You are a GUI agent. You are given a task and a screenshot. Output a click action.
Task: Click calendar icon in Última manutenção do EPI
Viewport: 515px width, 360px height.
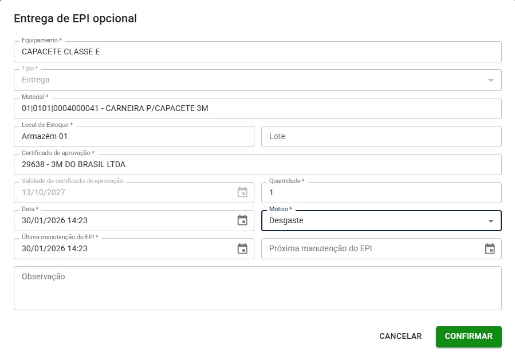pyautogui.click(x=242, y=248)
